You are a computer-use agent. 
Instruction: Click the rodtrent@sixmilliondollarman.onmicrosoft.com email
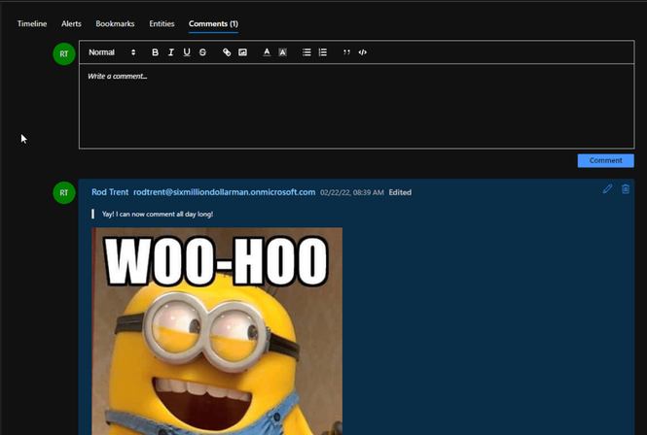[x=225, y=192]
